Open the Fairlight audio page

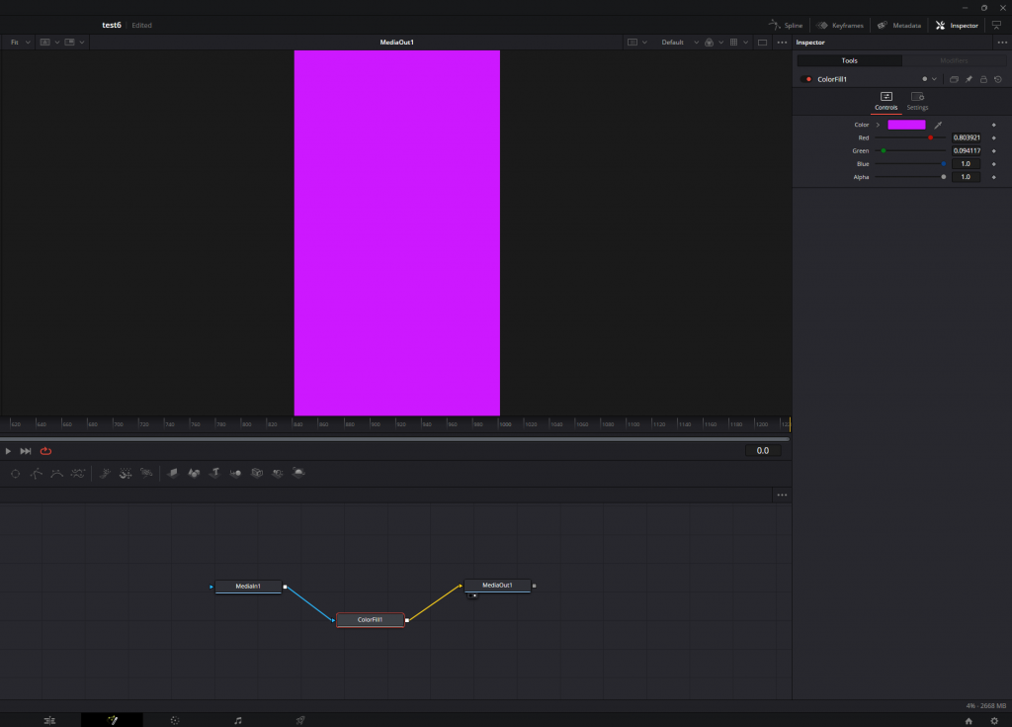click(237, 720)
